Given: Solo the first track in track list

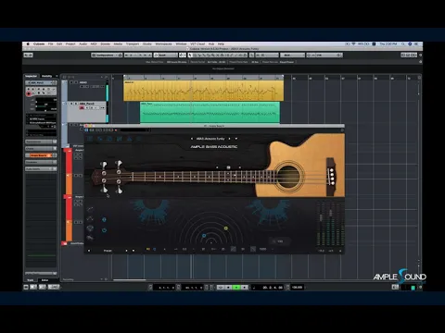Looking at the screenshot, I should [76, 82].
